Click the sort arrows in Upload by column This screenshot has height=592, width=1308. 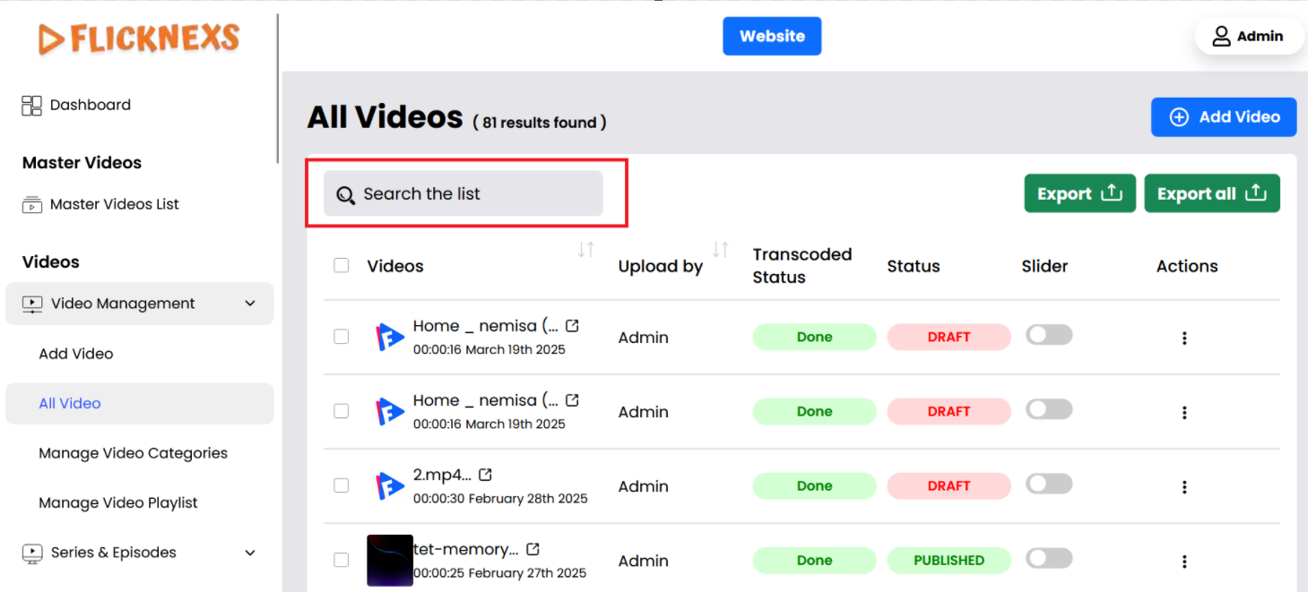721,250
